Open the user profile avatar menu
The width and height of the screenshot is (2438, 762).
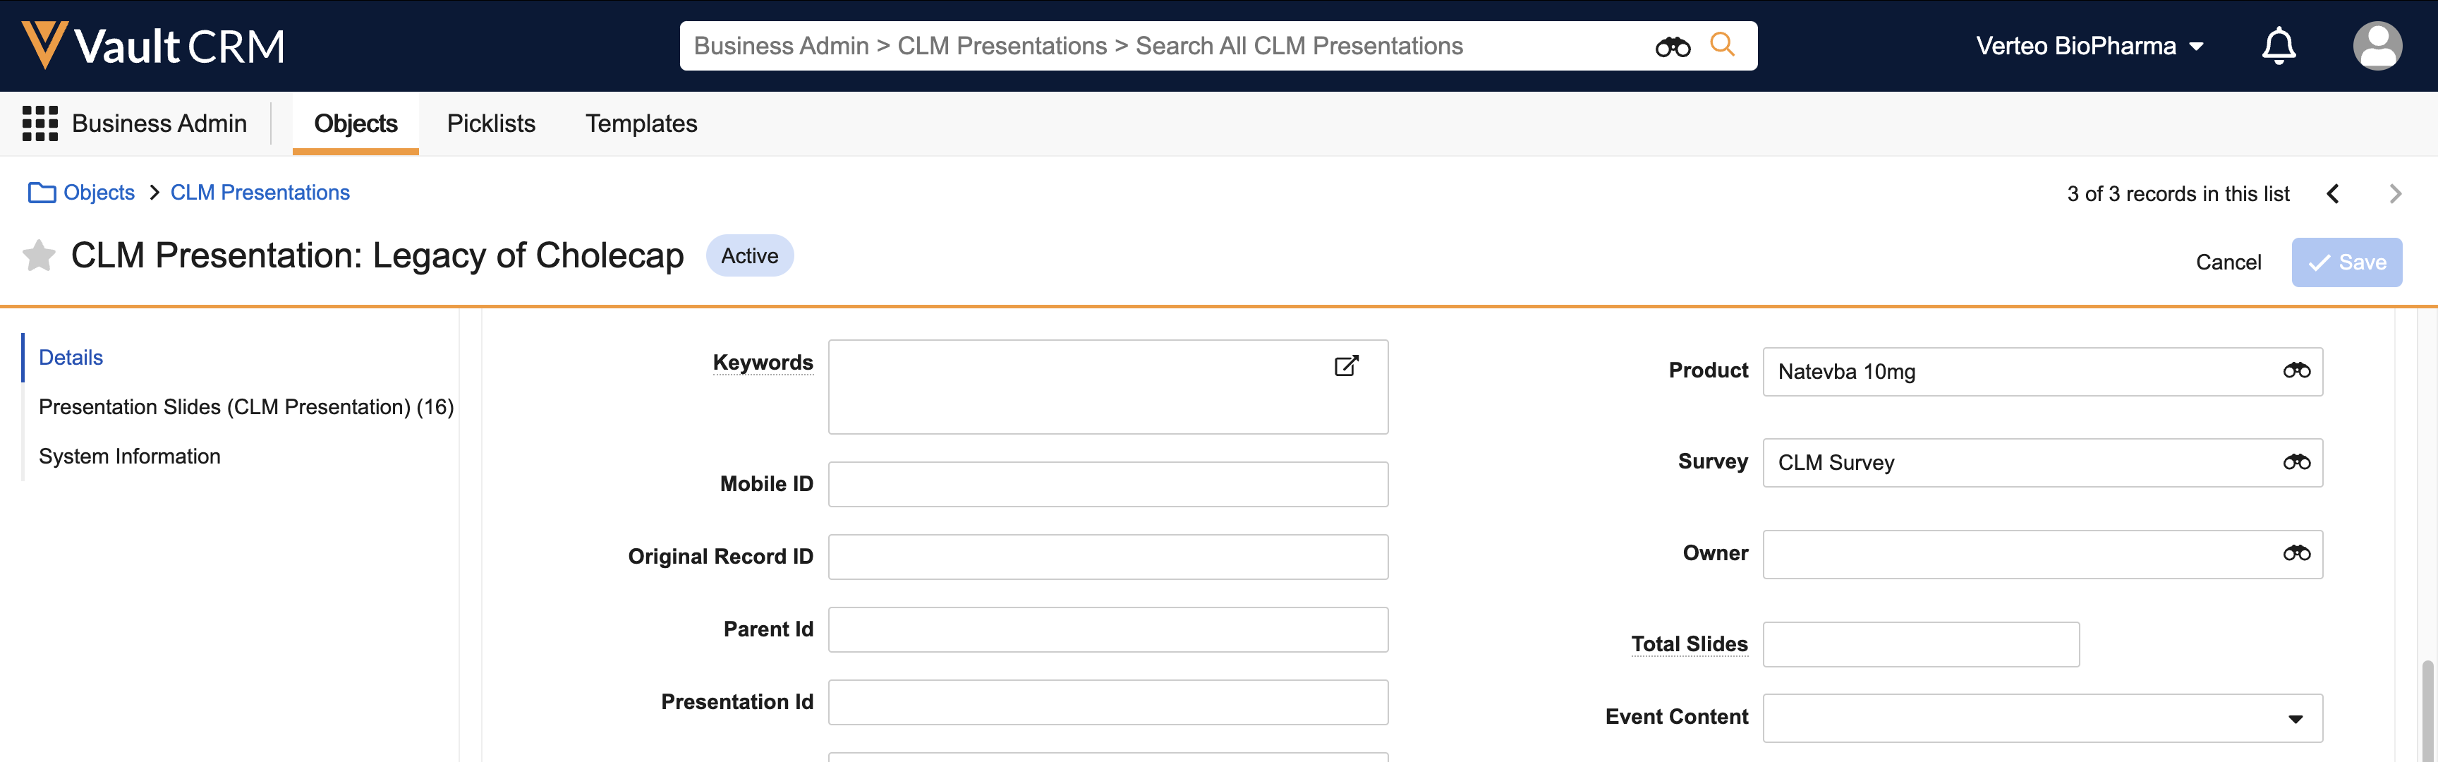point(2377,45)
